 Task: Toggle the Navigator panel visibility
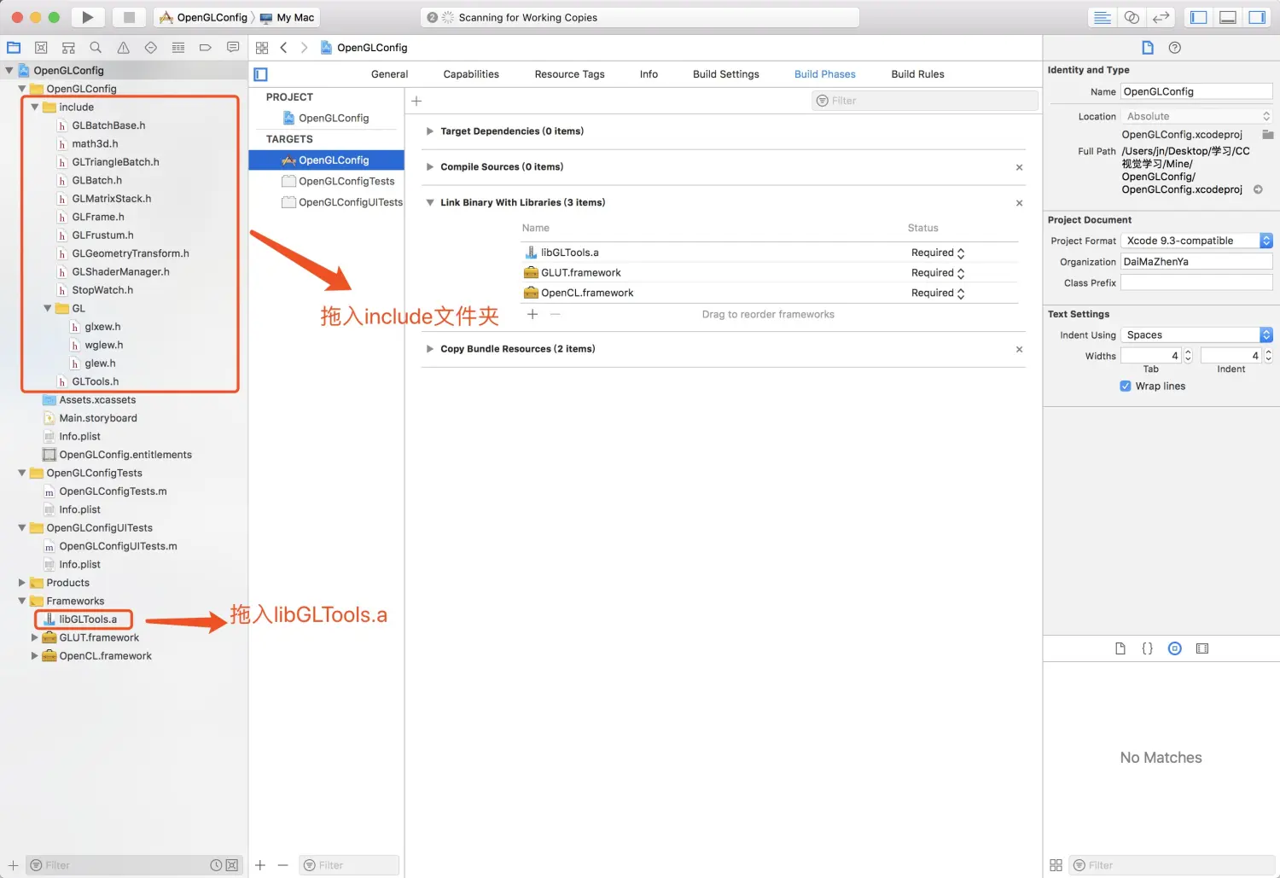click(x=1199, y=17)
